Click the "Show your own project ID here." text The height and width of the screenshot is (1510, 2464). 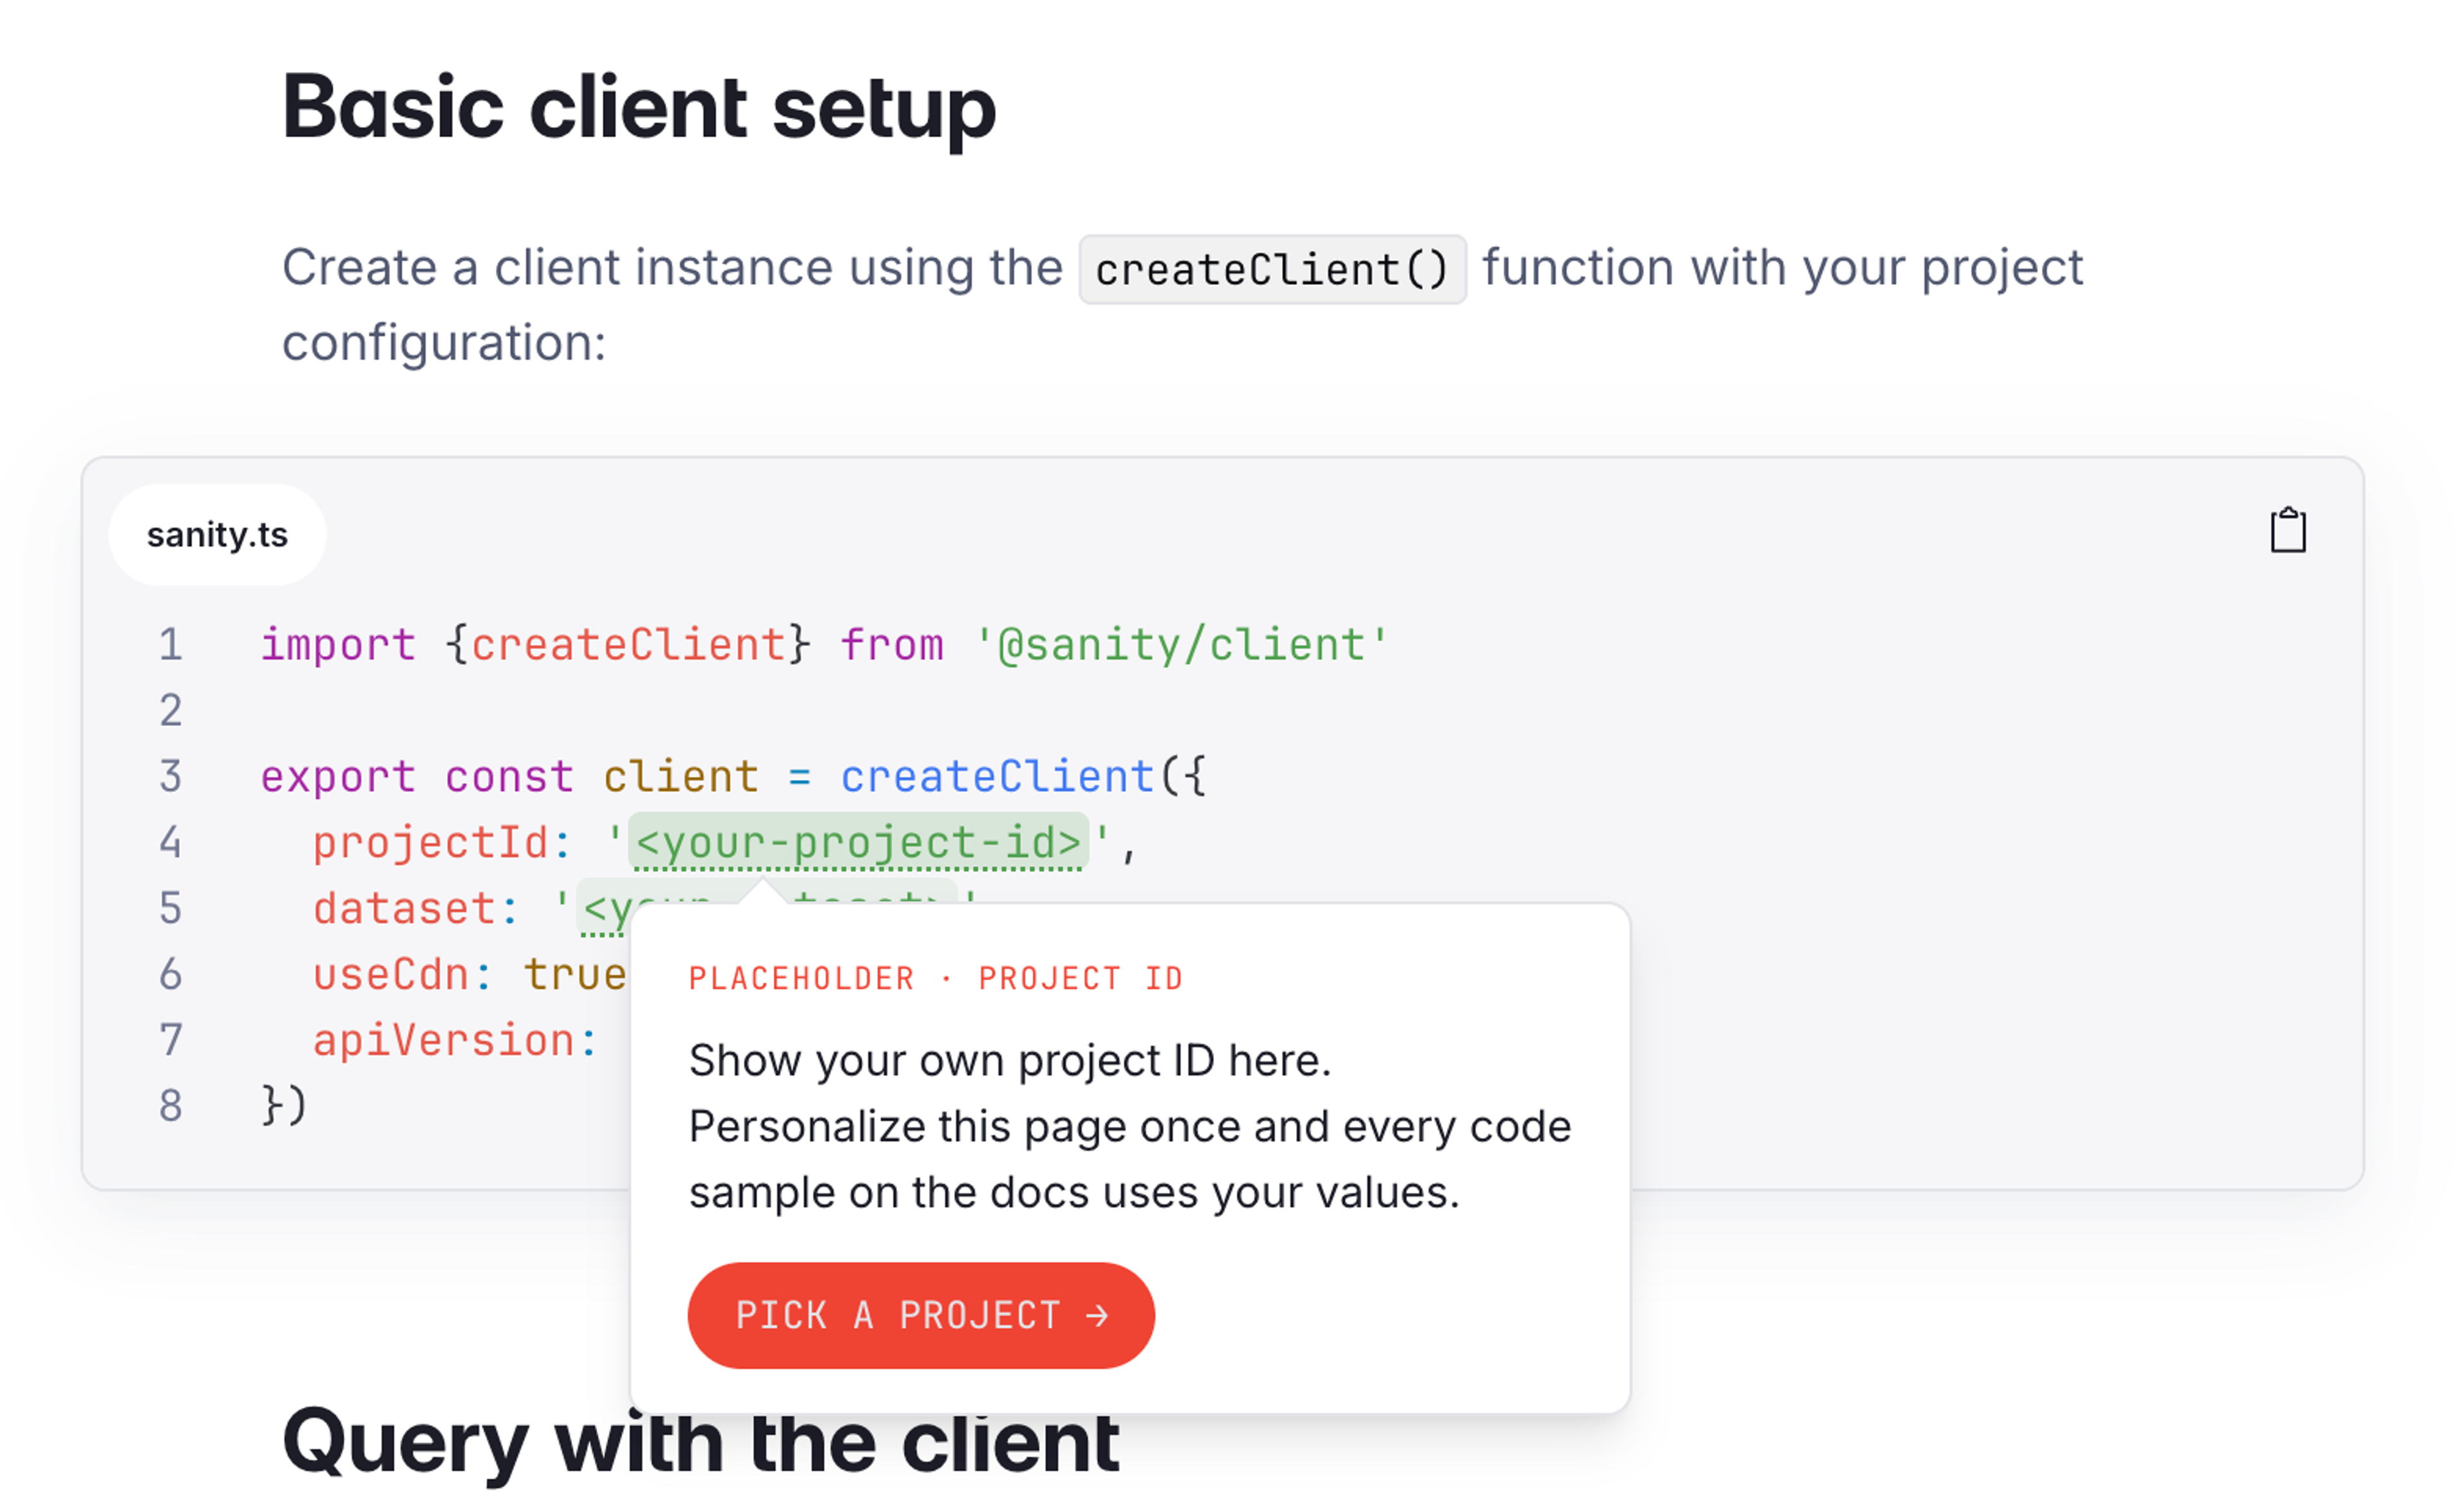click(x=1010, y=1060)
